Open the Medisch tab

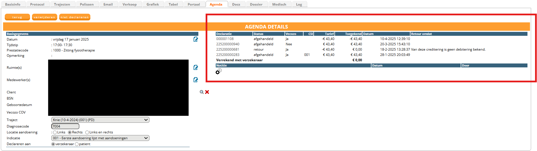click(279, 4)
